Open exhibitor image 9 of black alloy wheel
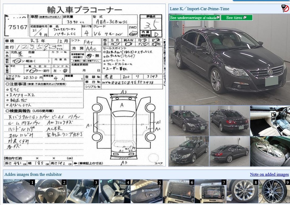The image size is (290, 205). (274, 191)
